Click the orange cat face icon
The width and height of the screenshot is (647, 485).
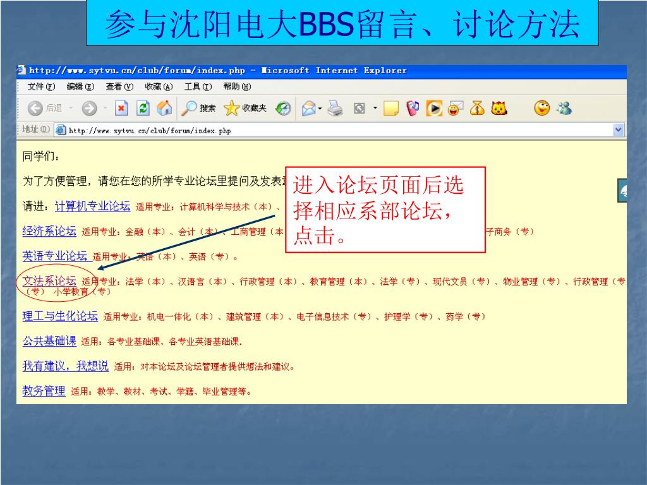coord(499,109)
